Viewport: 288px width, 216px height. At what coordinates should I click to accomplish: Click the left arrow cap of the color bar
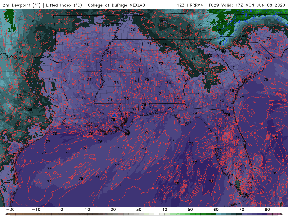[7, 214]
